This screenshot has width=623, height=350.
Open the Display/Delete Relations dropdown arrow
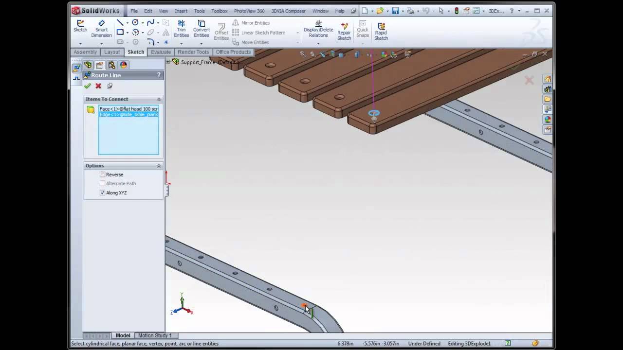click(318, 43)
